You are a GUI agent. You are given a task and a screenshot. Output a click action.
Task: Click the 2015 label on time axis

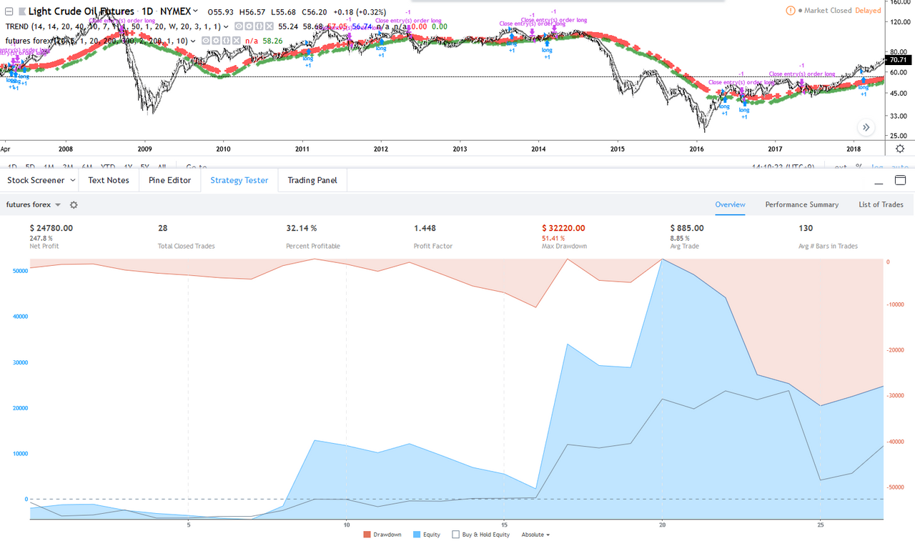coord(618,149)
